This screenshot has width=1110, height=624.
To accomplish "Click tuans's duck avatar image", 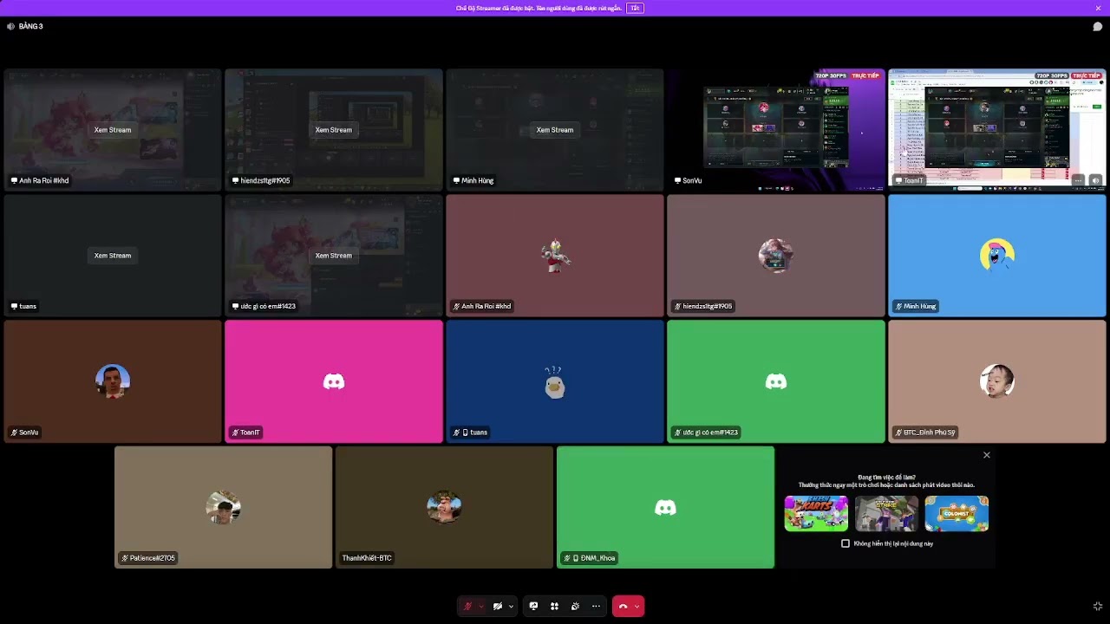I will (x=555, y=381).
